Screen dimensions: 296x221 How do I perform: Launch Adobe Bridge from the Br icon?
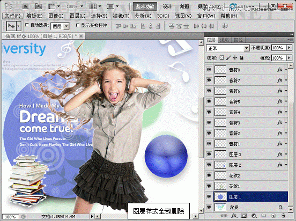point(26,6)
